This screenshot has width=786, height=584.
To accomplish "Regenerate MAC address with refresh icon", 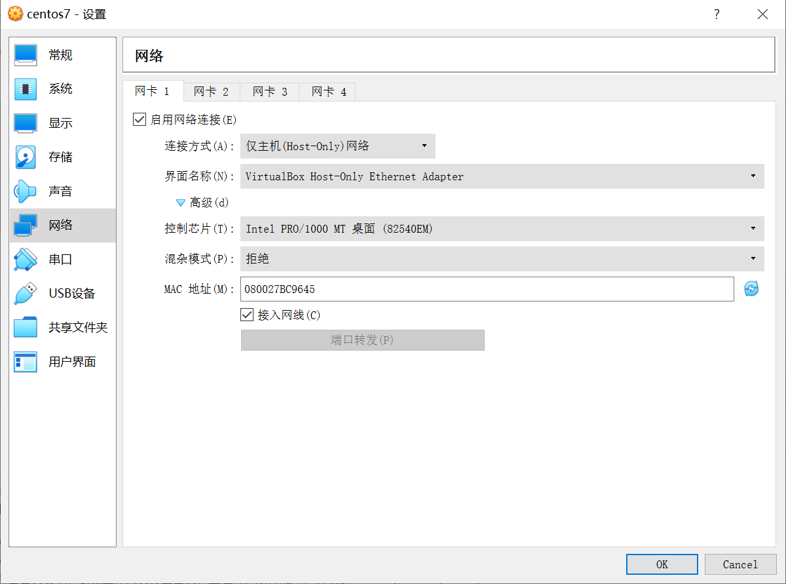I will (x=751, y=289).
